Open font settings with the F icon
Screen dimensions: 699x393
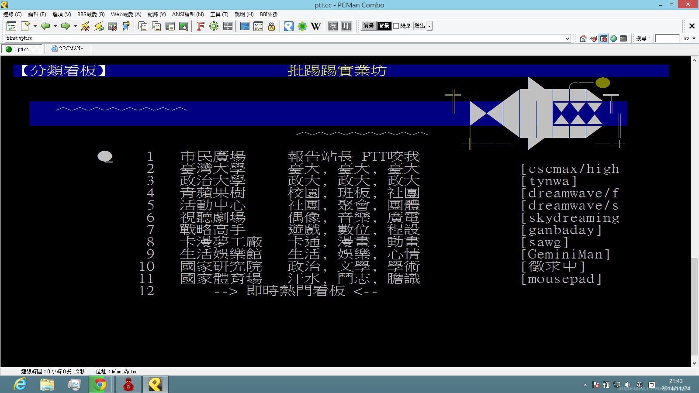point(201,26)
